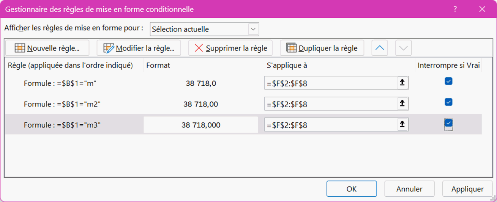Select rule Formule =$B$1="m"
497x202 pixels.
60,83
